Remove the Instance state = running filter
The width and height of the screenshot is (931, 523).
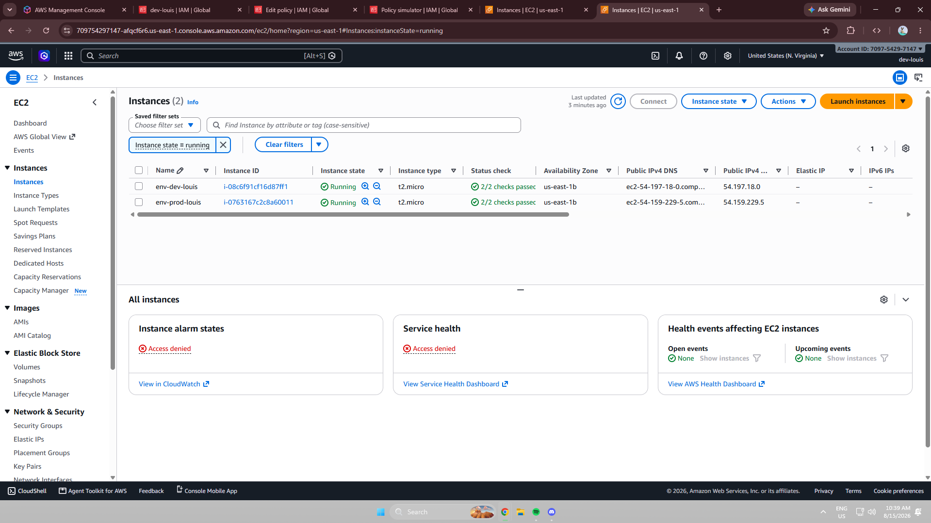click(x=223, y=145)
